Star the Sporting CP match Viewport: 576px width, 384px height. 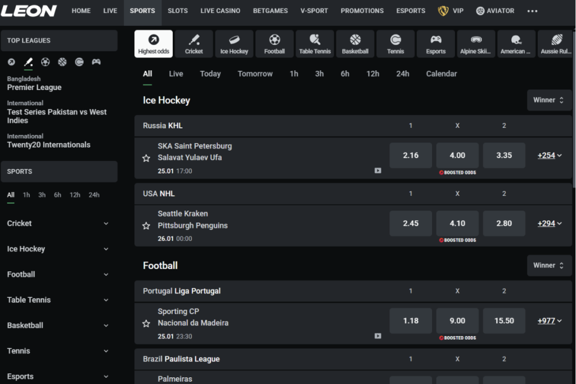(x=146, y=323)
